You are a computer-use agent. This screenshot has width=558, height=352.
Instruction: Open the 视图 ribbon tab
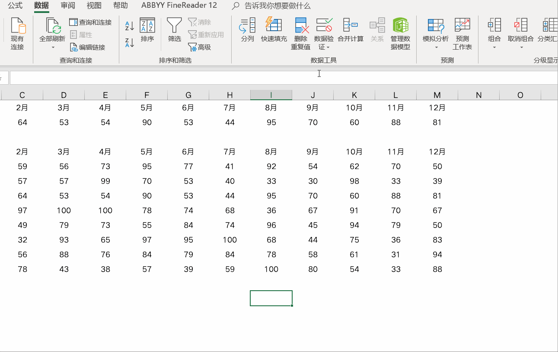94,6
